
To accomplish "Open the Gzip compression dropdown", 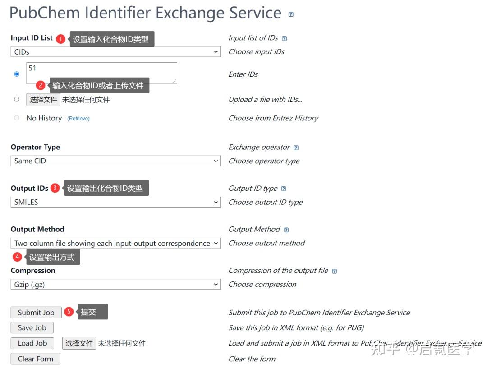I will 115,285.
